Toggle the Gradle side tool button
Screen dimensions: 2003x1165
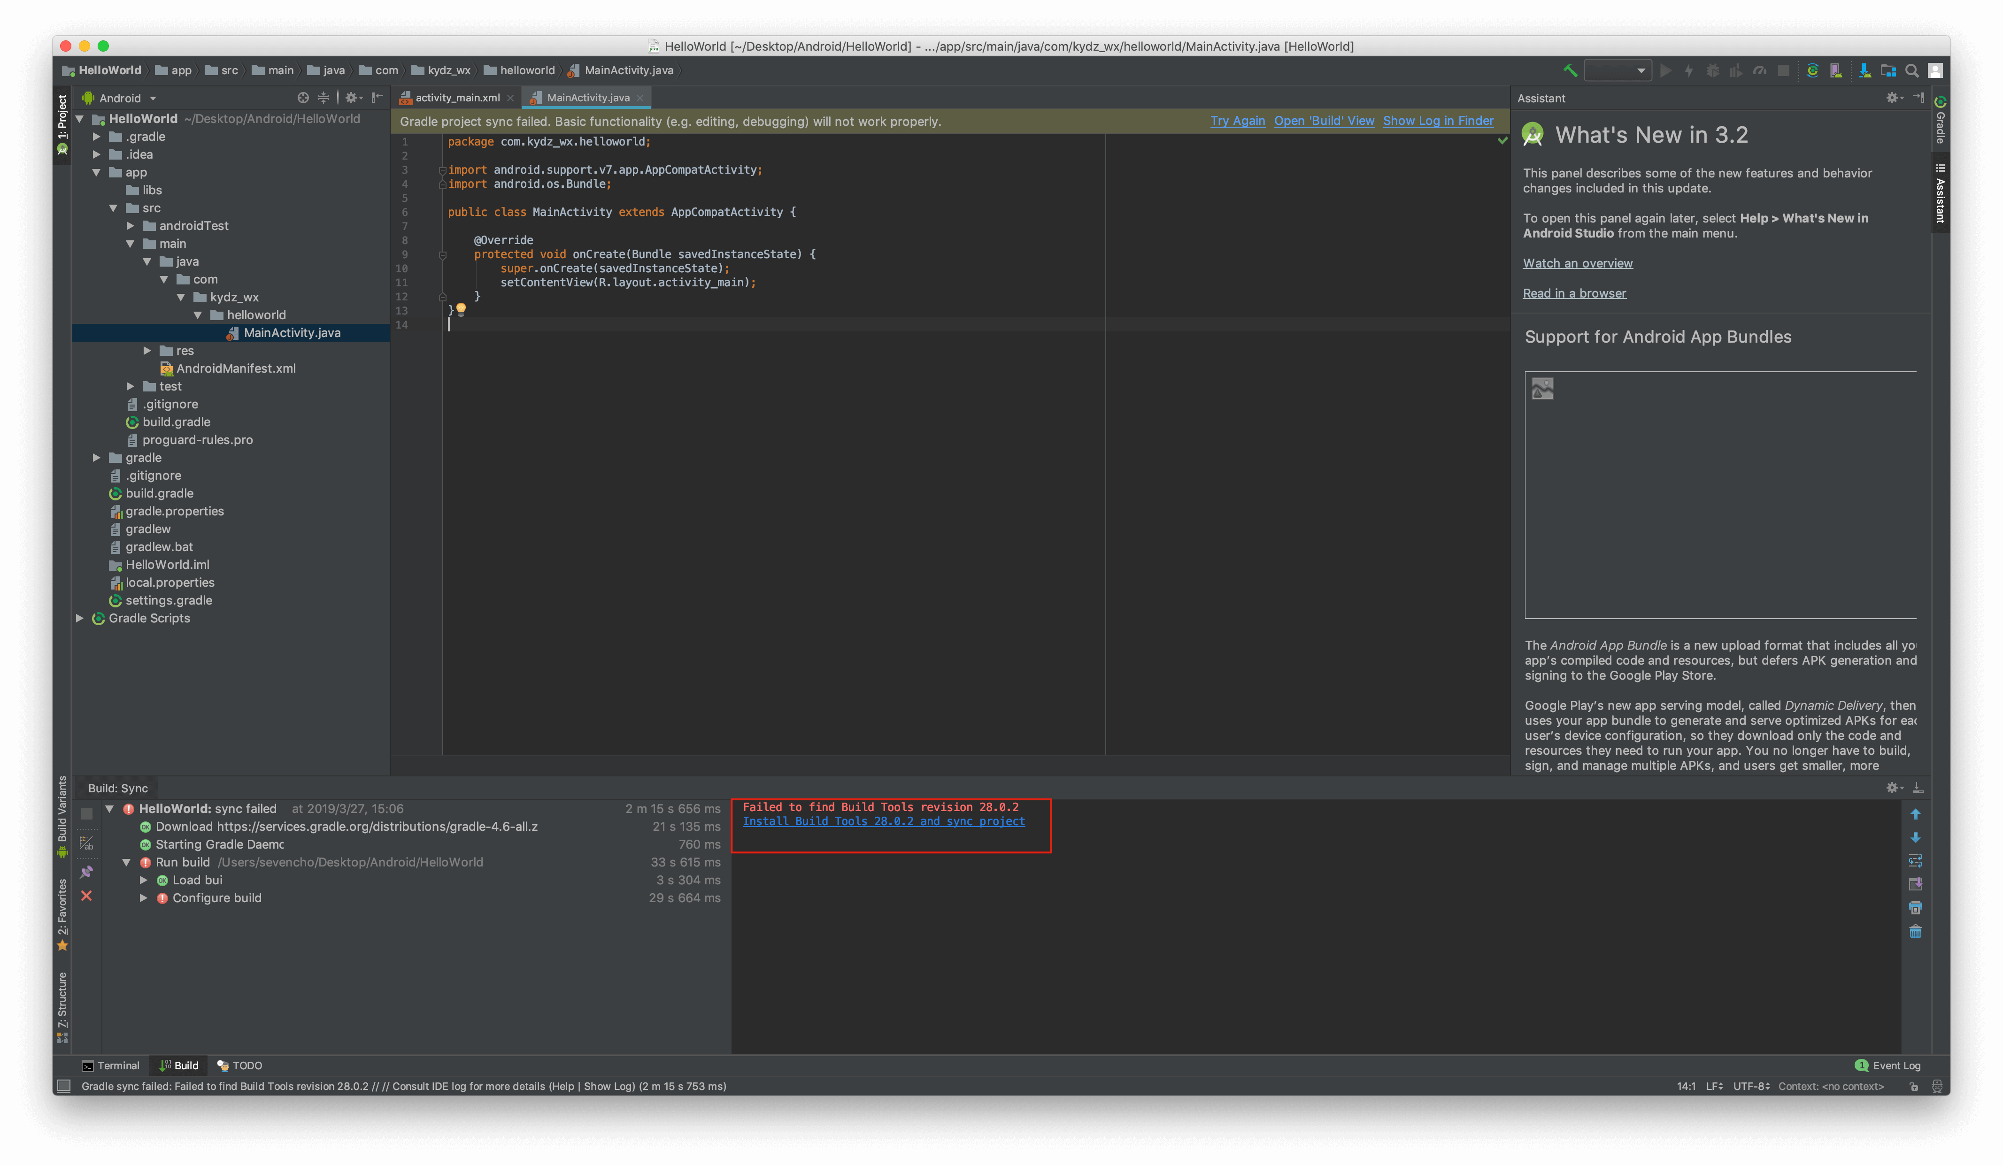click(x=1940, y=121)
